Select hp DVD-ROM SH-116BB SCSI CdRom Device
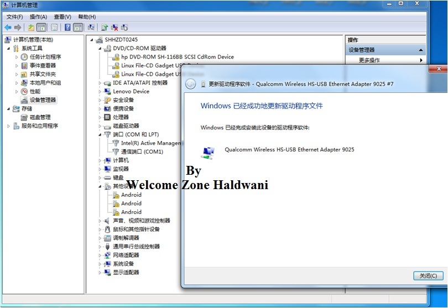The width and height of the screenshot is (448, 308). pyautogui.click(x=177, y=57)
